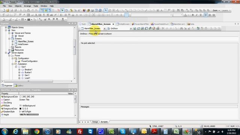Switch to the Sub1 document tab

(x=82, y=24)
